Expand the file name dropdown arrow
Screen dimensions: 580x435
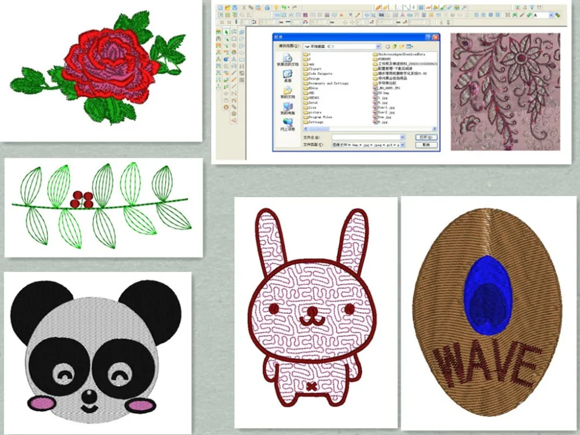[x=403, y=137]
